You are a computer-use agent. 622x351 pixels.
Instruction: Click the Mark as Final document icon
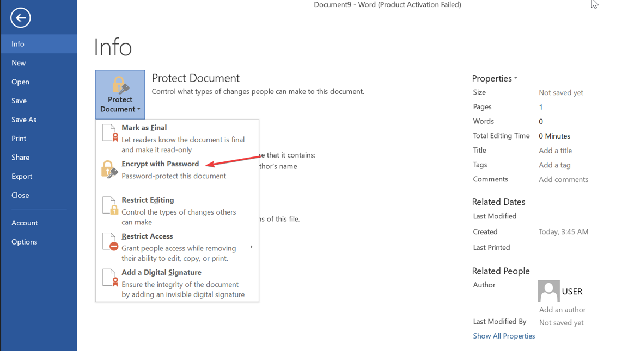(x=109, y=133)
